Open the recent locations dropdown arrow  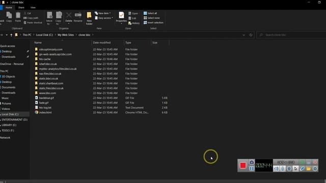[x=7, y=35]
